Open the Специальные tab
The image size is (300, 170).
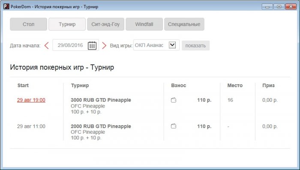pos(184,24)
